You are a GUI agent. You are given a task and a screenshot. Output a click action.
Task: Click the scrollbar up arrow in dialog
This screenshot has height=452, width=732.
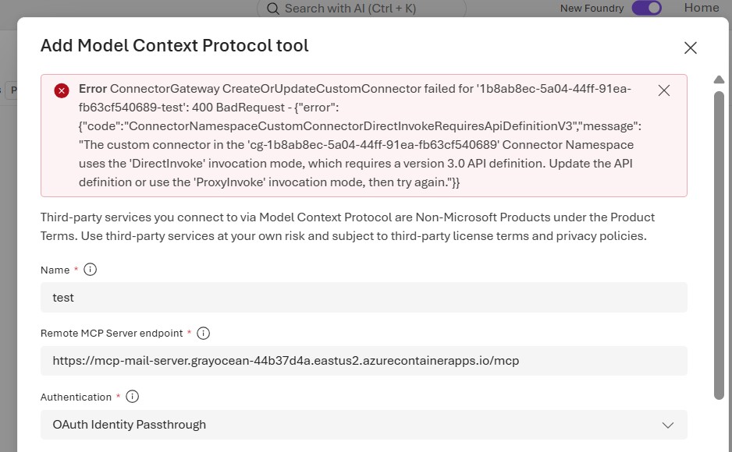[719, 79]
